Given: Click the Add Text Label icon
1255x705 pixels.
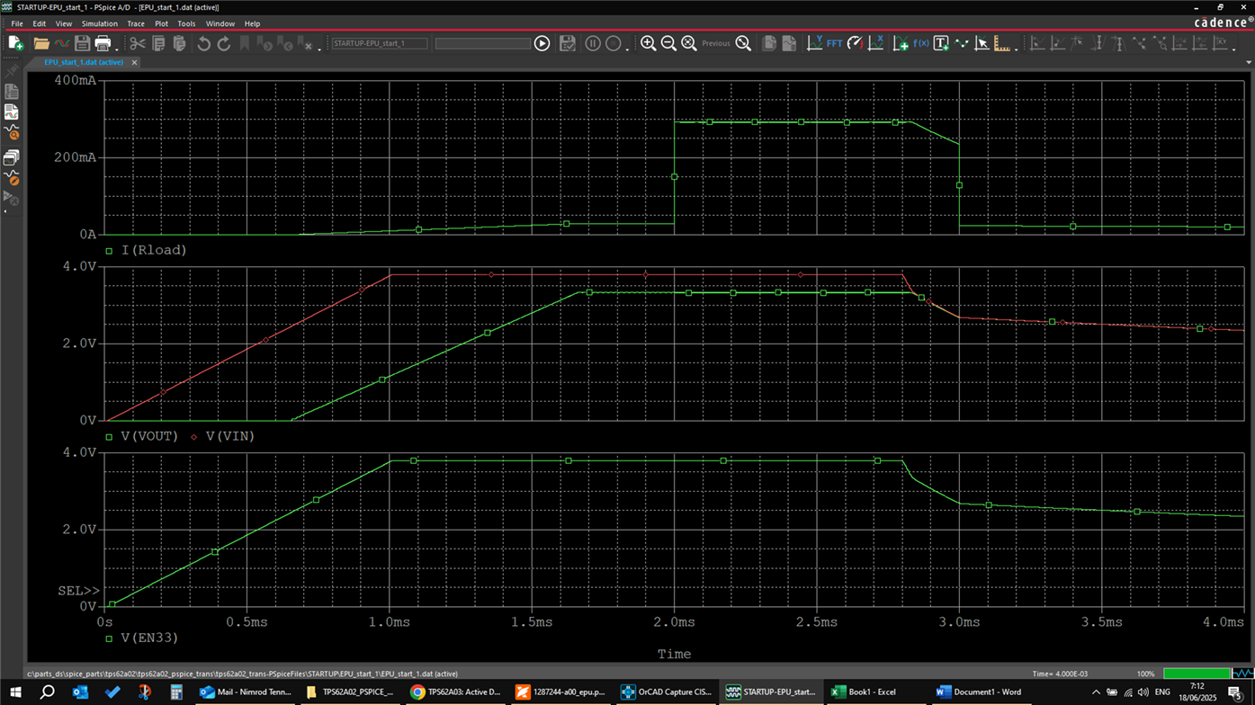Looking at the screenshot, I should 941,43.
